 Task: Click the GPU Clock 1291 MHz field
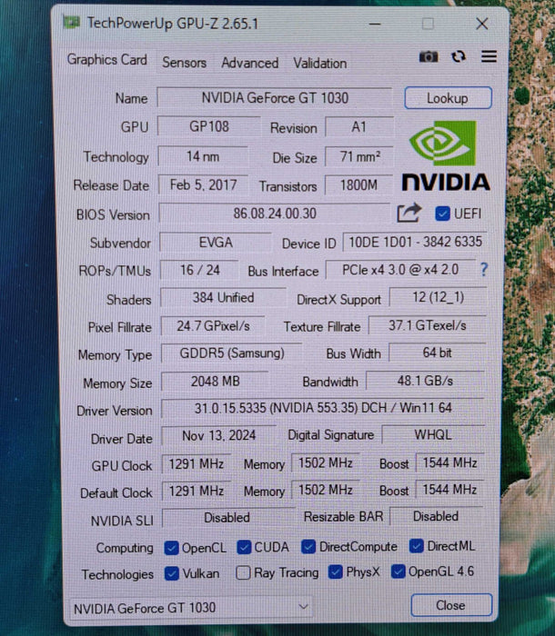[x=197, y=463]
